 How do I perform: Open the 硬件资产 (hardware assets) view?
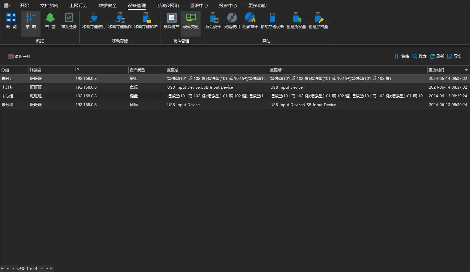(171, 21)
